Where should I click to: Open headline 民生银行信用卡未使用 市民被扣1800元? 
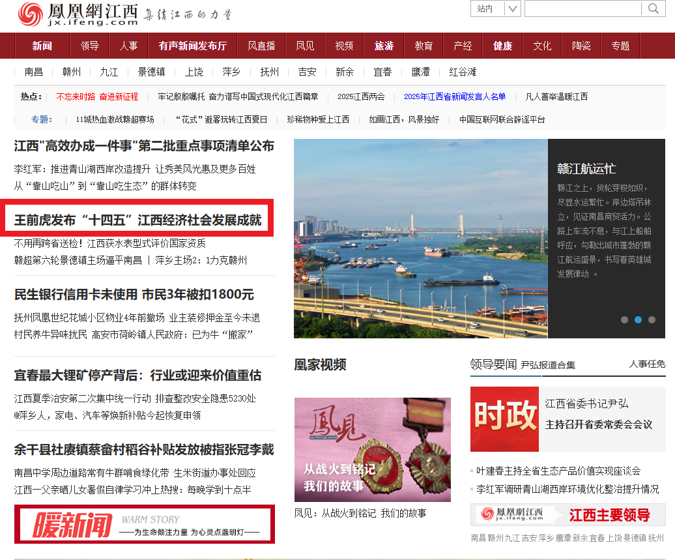click(x=134, y=295)
